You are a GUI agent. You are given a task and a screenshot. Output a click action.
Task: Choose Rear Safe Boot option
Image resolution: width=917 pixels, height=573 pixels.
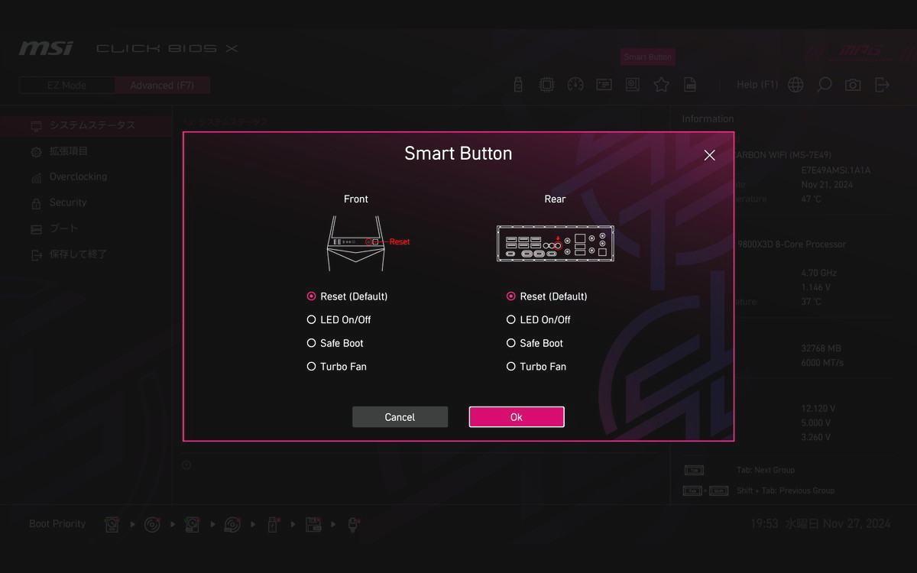(x=534, y=343)
